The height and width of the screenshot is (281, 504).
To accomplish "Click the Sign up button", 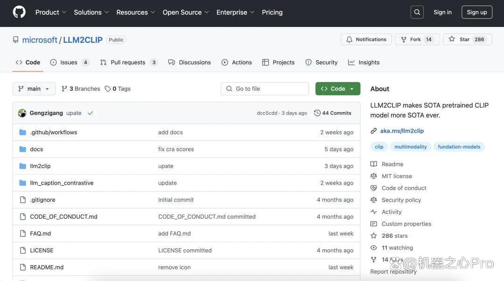I will [x=477, y=12].
